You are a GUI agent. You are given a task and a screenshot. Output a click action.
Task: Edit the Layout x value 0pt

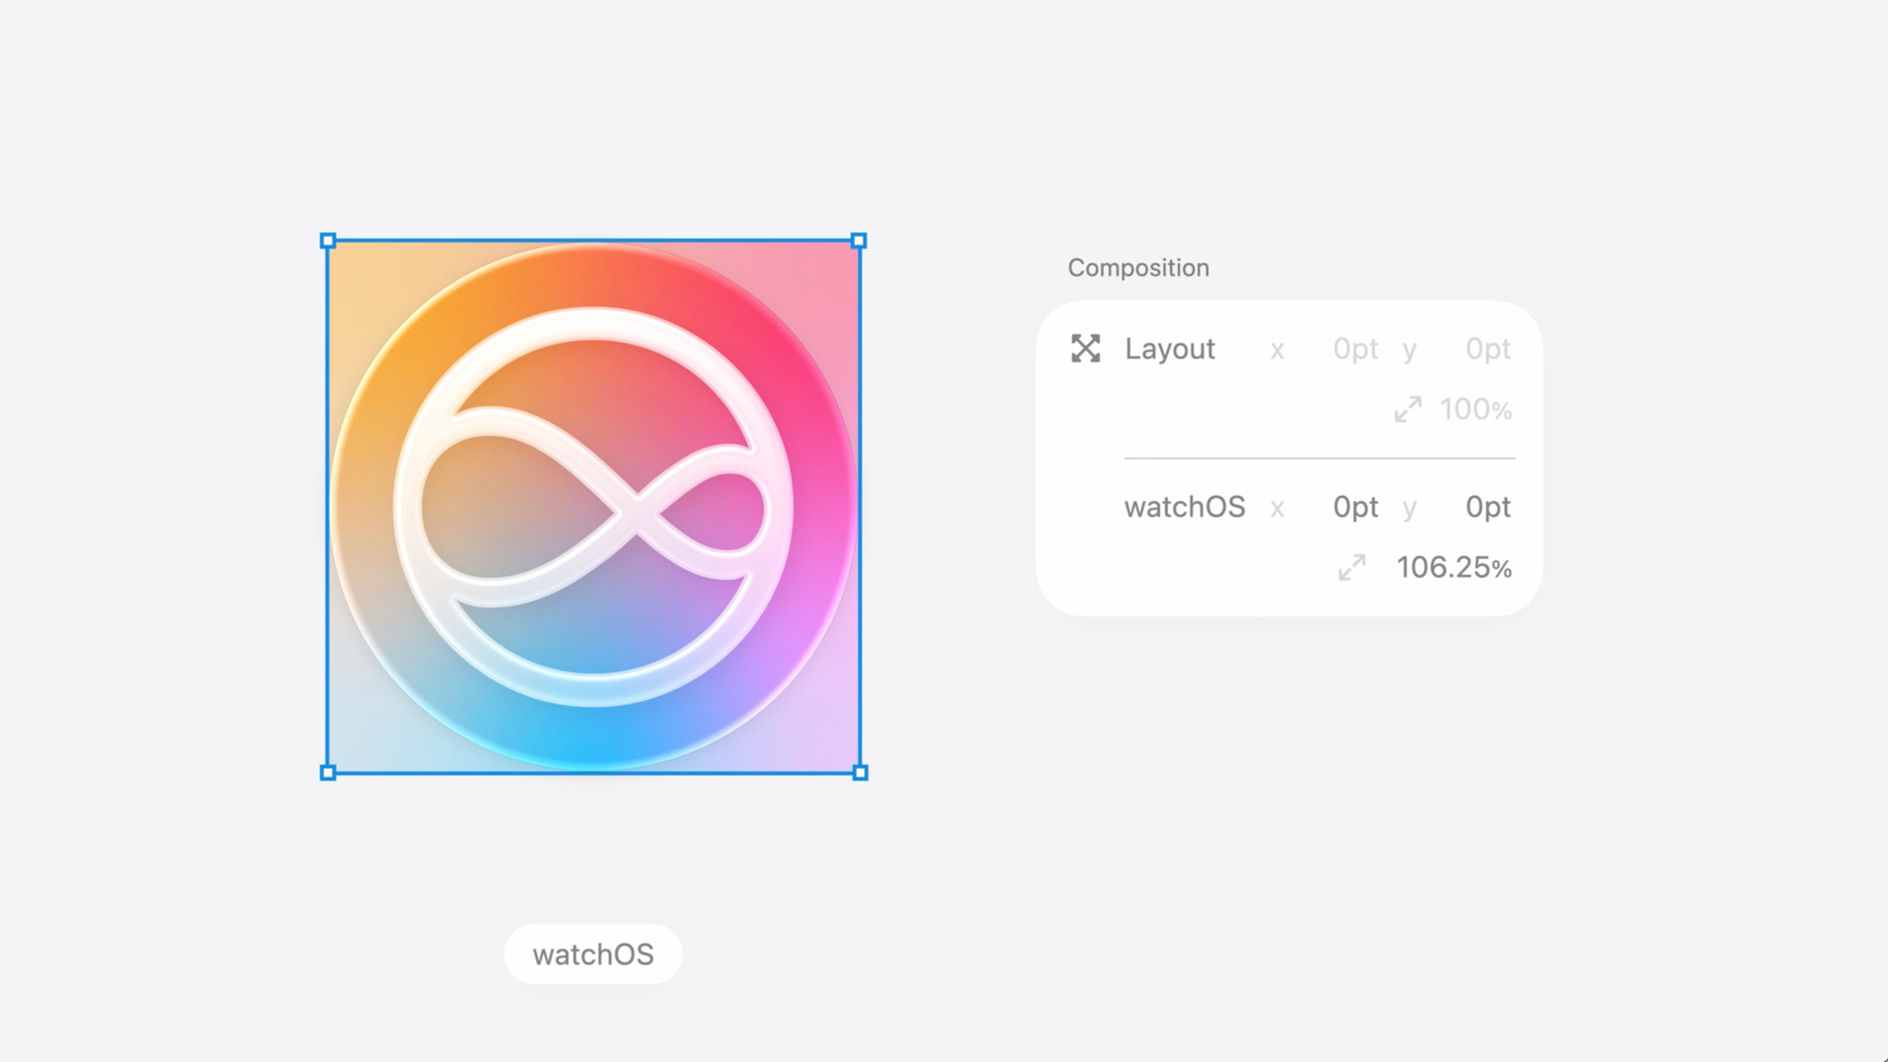coord(1355,349)
